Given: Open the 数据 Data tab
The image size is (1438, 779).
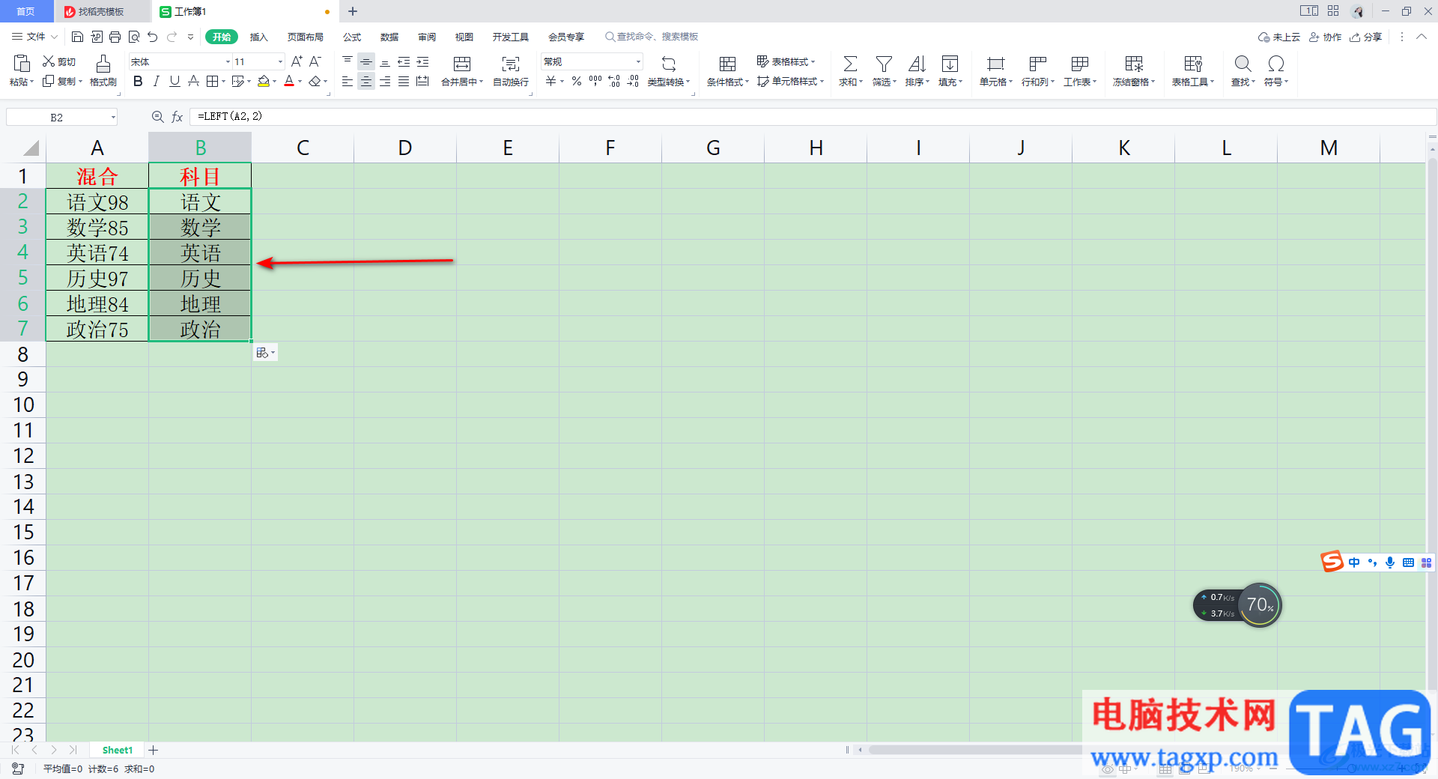Looking at the screenshot, I should click(389, 37).
